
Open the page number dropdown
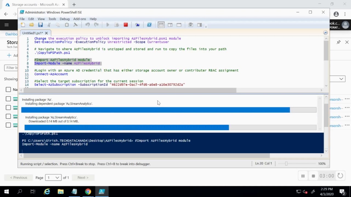click(53, 178)
